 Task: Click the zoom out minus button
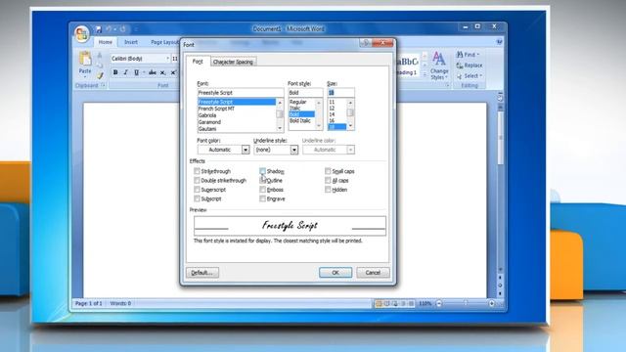[x=439, y=304]
